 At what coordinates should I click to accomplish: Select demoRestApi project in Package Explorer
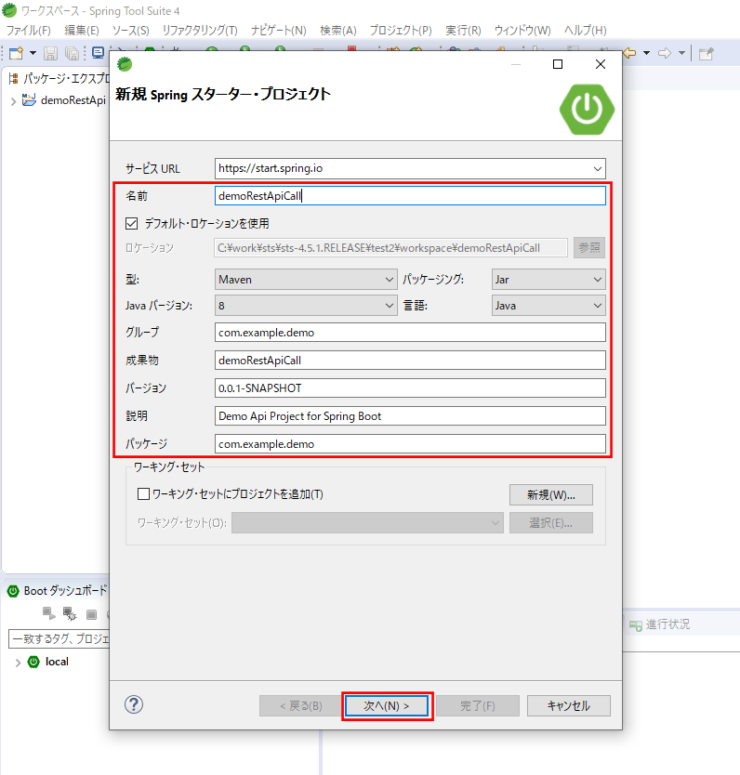click(73, 100)
